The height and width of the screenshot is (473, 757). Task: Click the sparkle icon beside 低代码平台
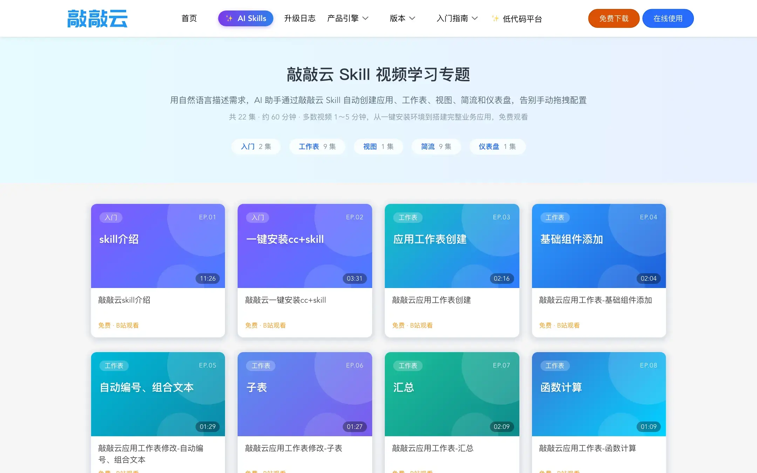click(495, 19)
